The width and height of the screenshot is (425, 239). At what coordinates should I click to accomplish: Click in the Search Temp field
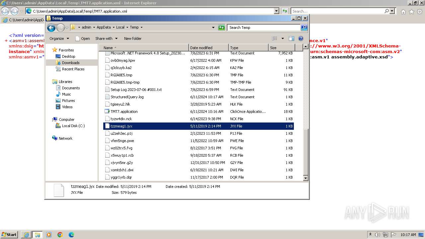click(x=264, y=28)
